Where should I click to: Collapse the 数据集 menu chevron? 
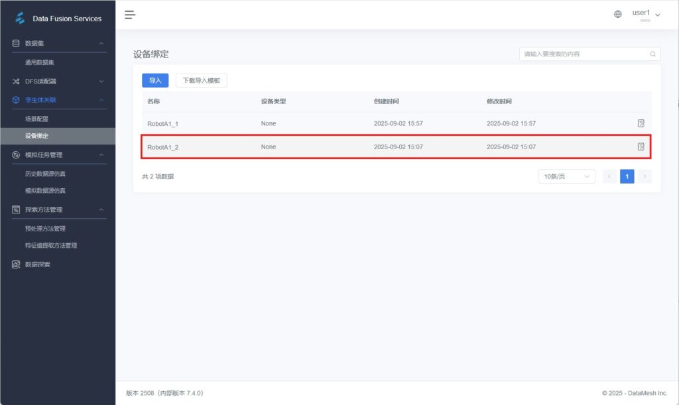coord(101,43)
